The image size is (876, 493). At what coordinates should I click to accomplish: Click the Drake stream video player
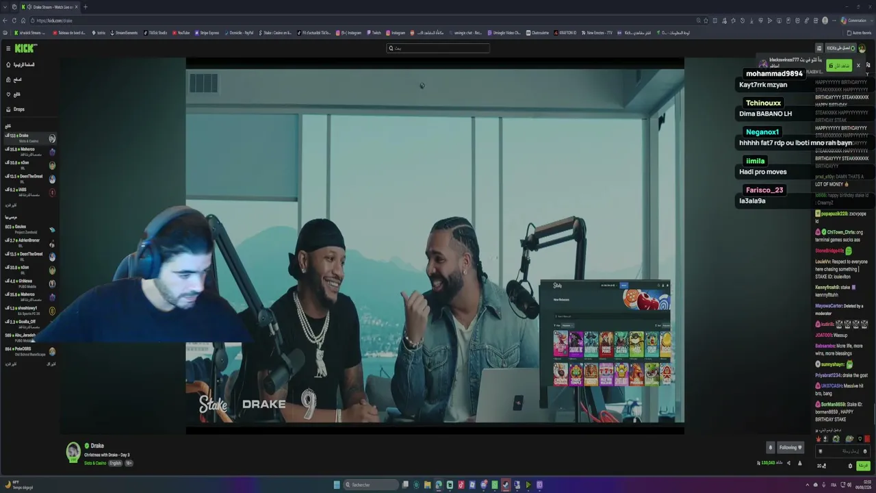[x=435, y=245]
